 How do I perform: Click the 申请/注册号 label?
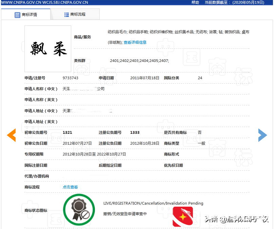(x=35, y=78)
